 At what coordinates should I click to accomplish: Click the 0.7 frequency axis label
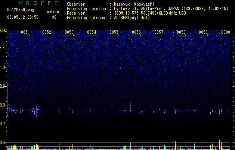(3, 124)
